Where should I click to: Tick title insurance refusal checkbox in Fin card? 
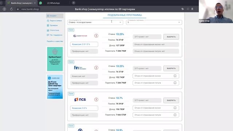point(175,83)
